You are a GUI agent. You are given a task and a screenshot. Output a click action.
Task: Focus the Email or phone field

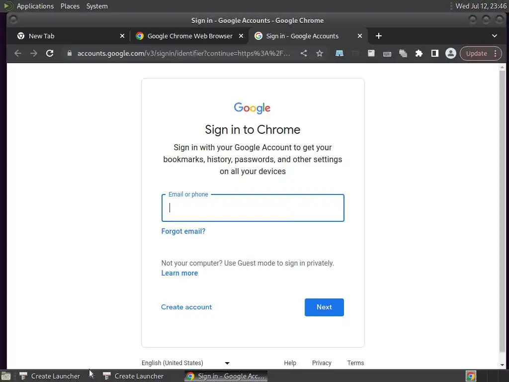[253, 208]
